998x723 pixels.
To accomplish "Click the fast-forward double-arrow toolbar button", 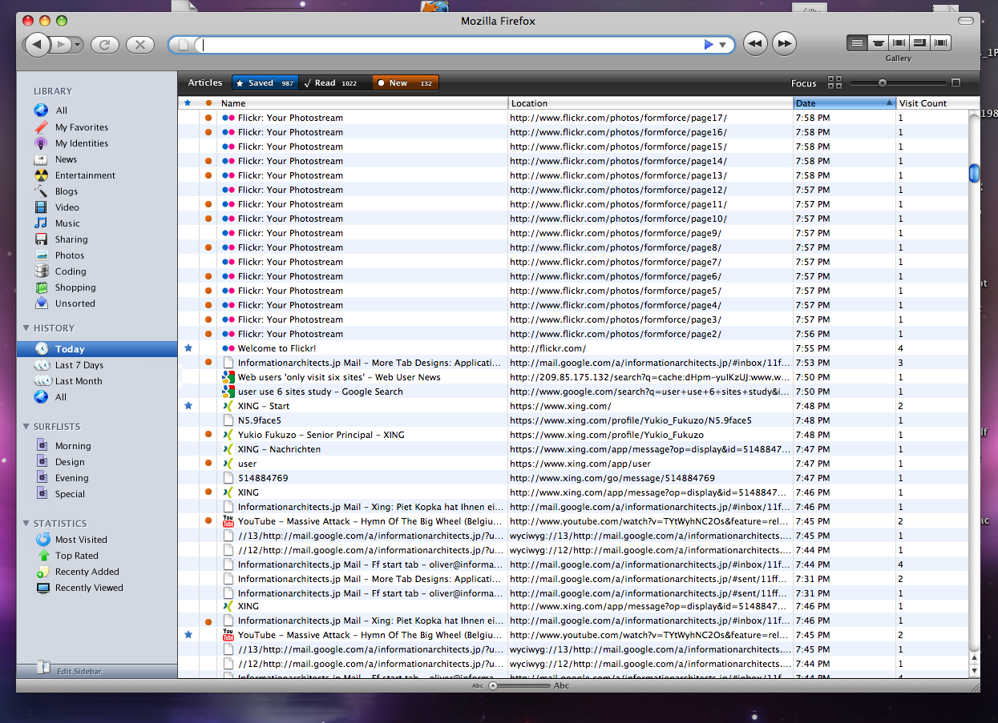I will click(784, 44).
